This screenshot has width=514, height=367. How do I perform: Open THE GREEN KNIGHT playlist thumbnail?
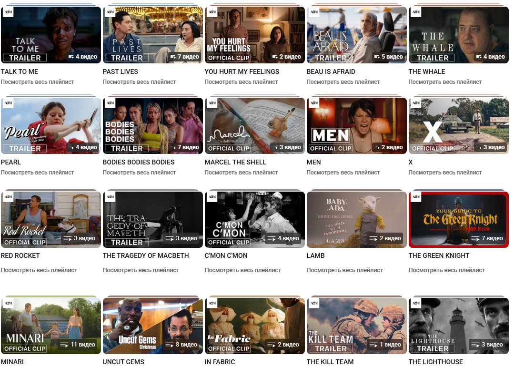pos(459,219)
